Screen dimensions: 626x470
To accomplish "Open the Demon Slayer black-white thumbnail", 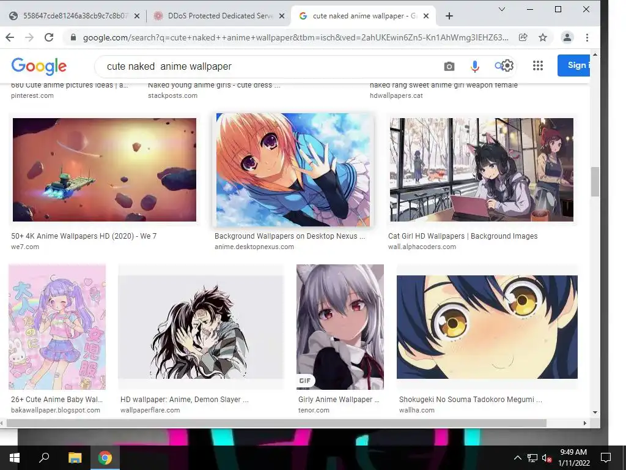I will [x=201, y=327].
